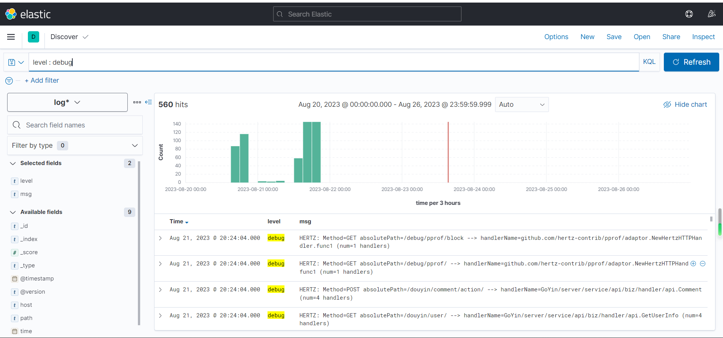The height and width of the screenshot is (338, 723).
Task: Open the Options menu
Action: click(556, 37)
